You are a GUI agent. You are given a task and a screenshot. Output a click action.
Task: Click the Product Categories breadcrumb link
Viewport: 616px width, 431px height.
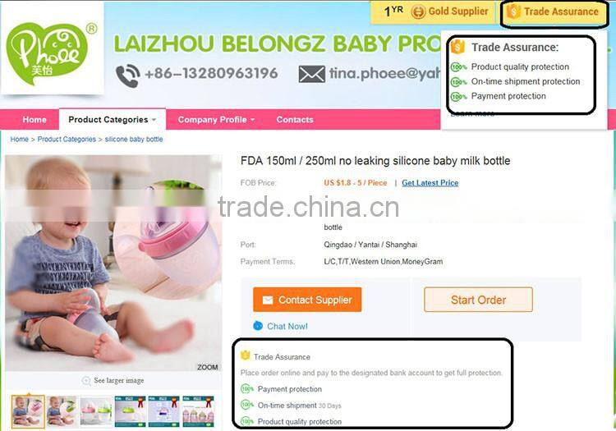coord(67,139)
